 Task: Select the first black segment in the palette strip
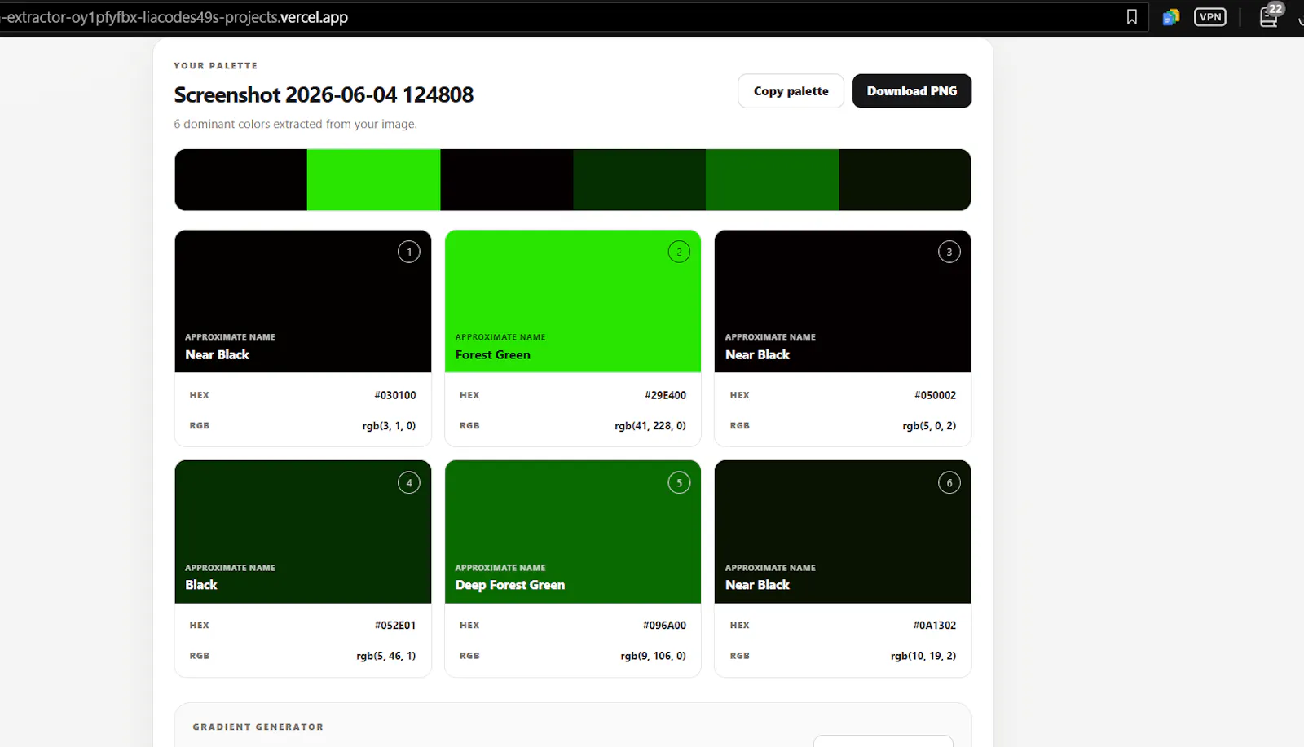click(x=241, y=179)
